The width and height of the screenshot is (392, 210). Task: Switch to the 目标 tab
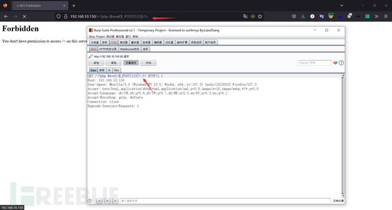pyautogui.click(x=105, y=43)
